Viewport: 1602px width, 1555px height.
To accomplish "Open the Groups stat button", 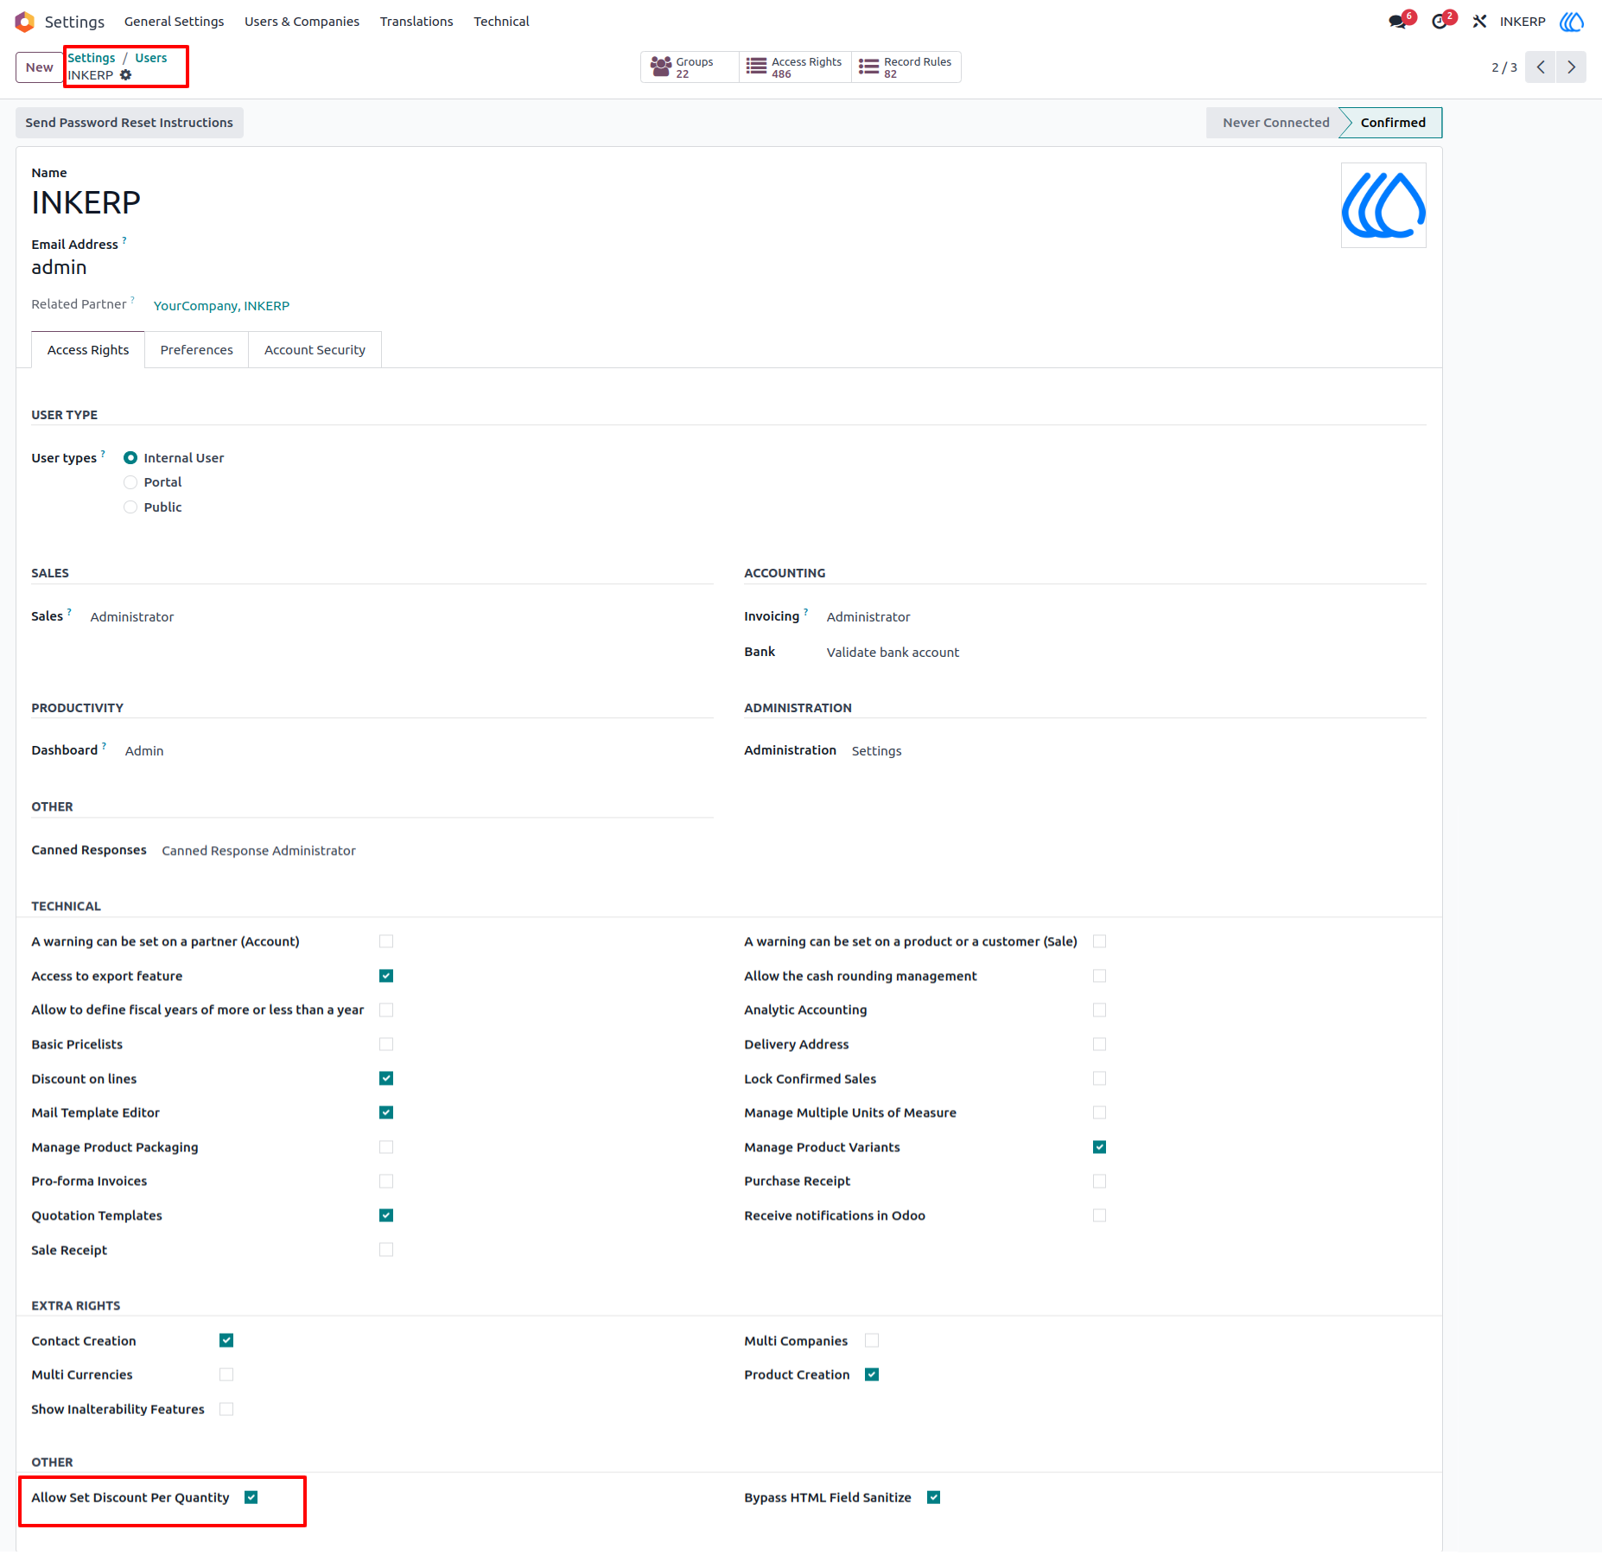I will click(689, 67).
